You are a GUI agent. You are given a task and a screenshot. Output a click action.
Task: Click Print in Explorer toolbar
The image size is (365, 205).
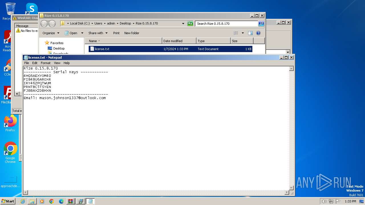[x=116, y=33]
